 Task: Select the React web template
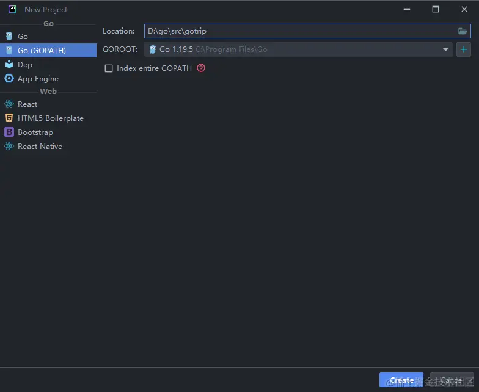pos(48,104)
